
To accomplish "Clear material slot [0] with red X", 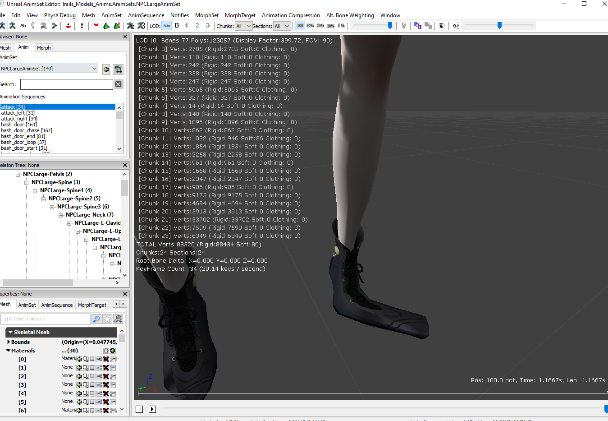I will [106, 359].
